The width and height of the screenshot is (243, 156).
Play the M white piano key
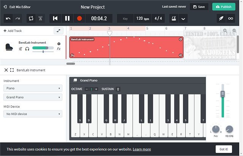pyautogui.click(x=128, y=130)
